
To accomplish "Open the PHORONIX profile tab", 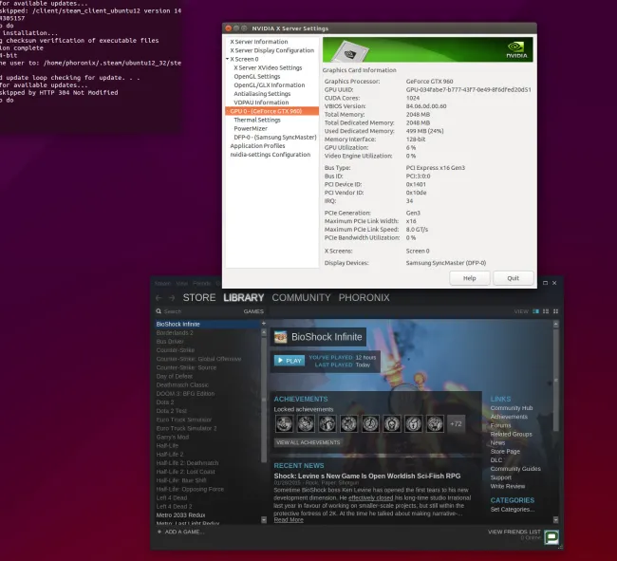I will coord(364,297).
